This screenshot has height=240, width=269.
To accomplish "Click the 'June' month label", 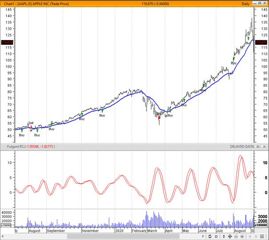I will 202,231.
